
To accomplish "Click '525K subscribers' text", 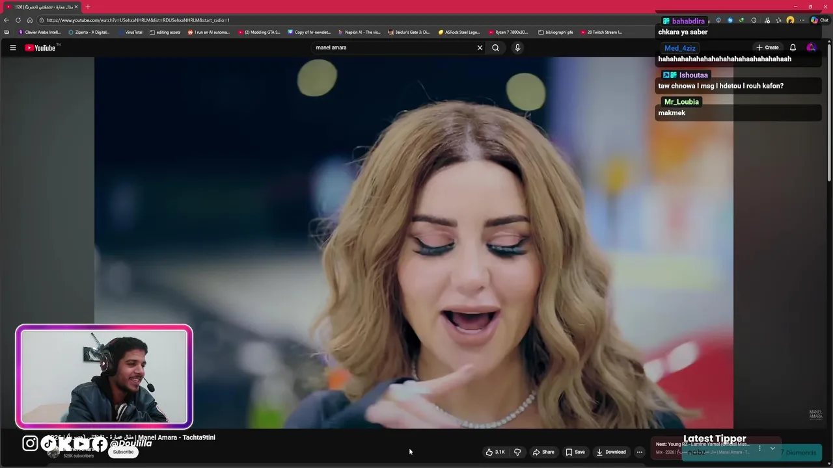I will pyautogui.click(x=79, y=456).
